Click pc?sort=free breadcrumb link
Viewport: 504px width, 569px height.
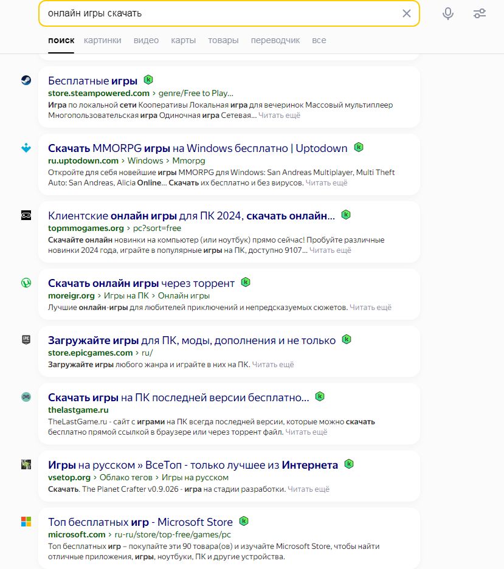[x=157, y=228]
